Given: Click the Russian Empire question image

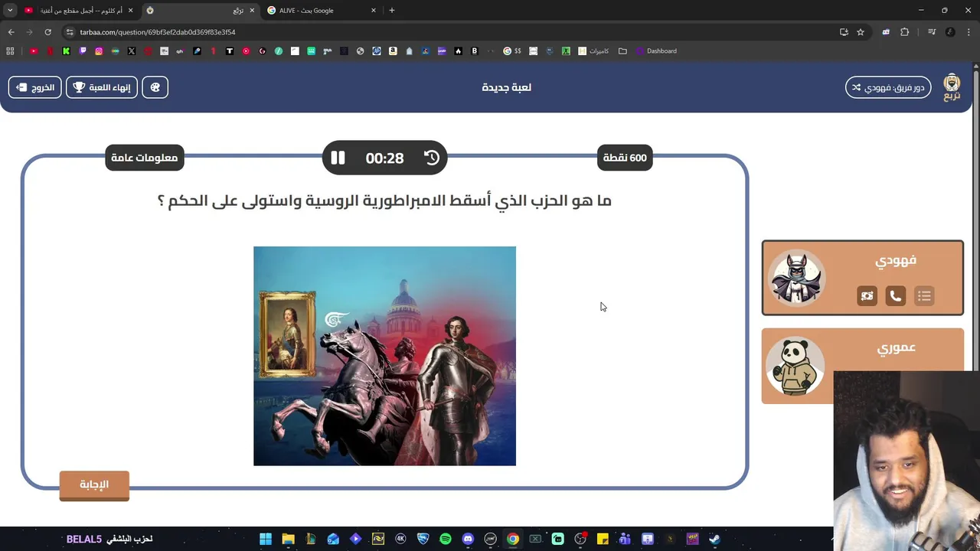Looking at the screenshot, I should click(384, 356).
